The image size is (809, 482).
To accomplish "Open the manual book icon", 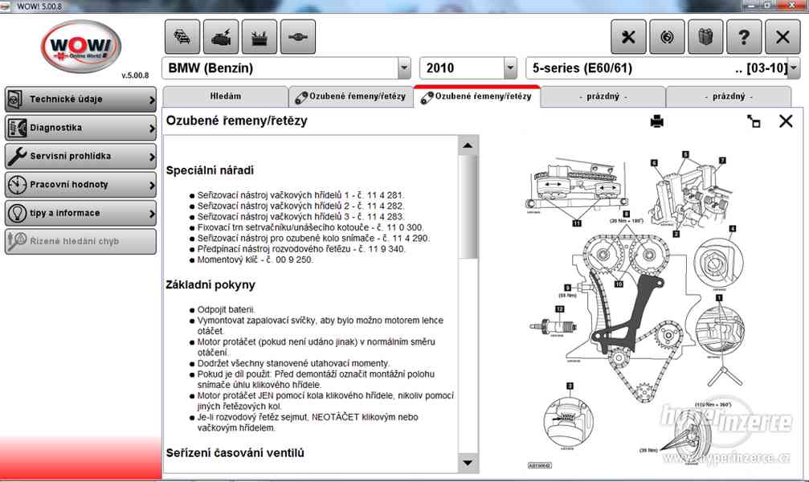I will (x=705, y=37).
